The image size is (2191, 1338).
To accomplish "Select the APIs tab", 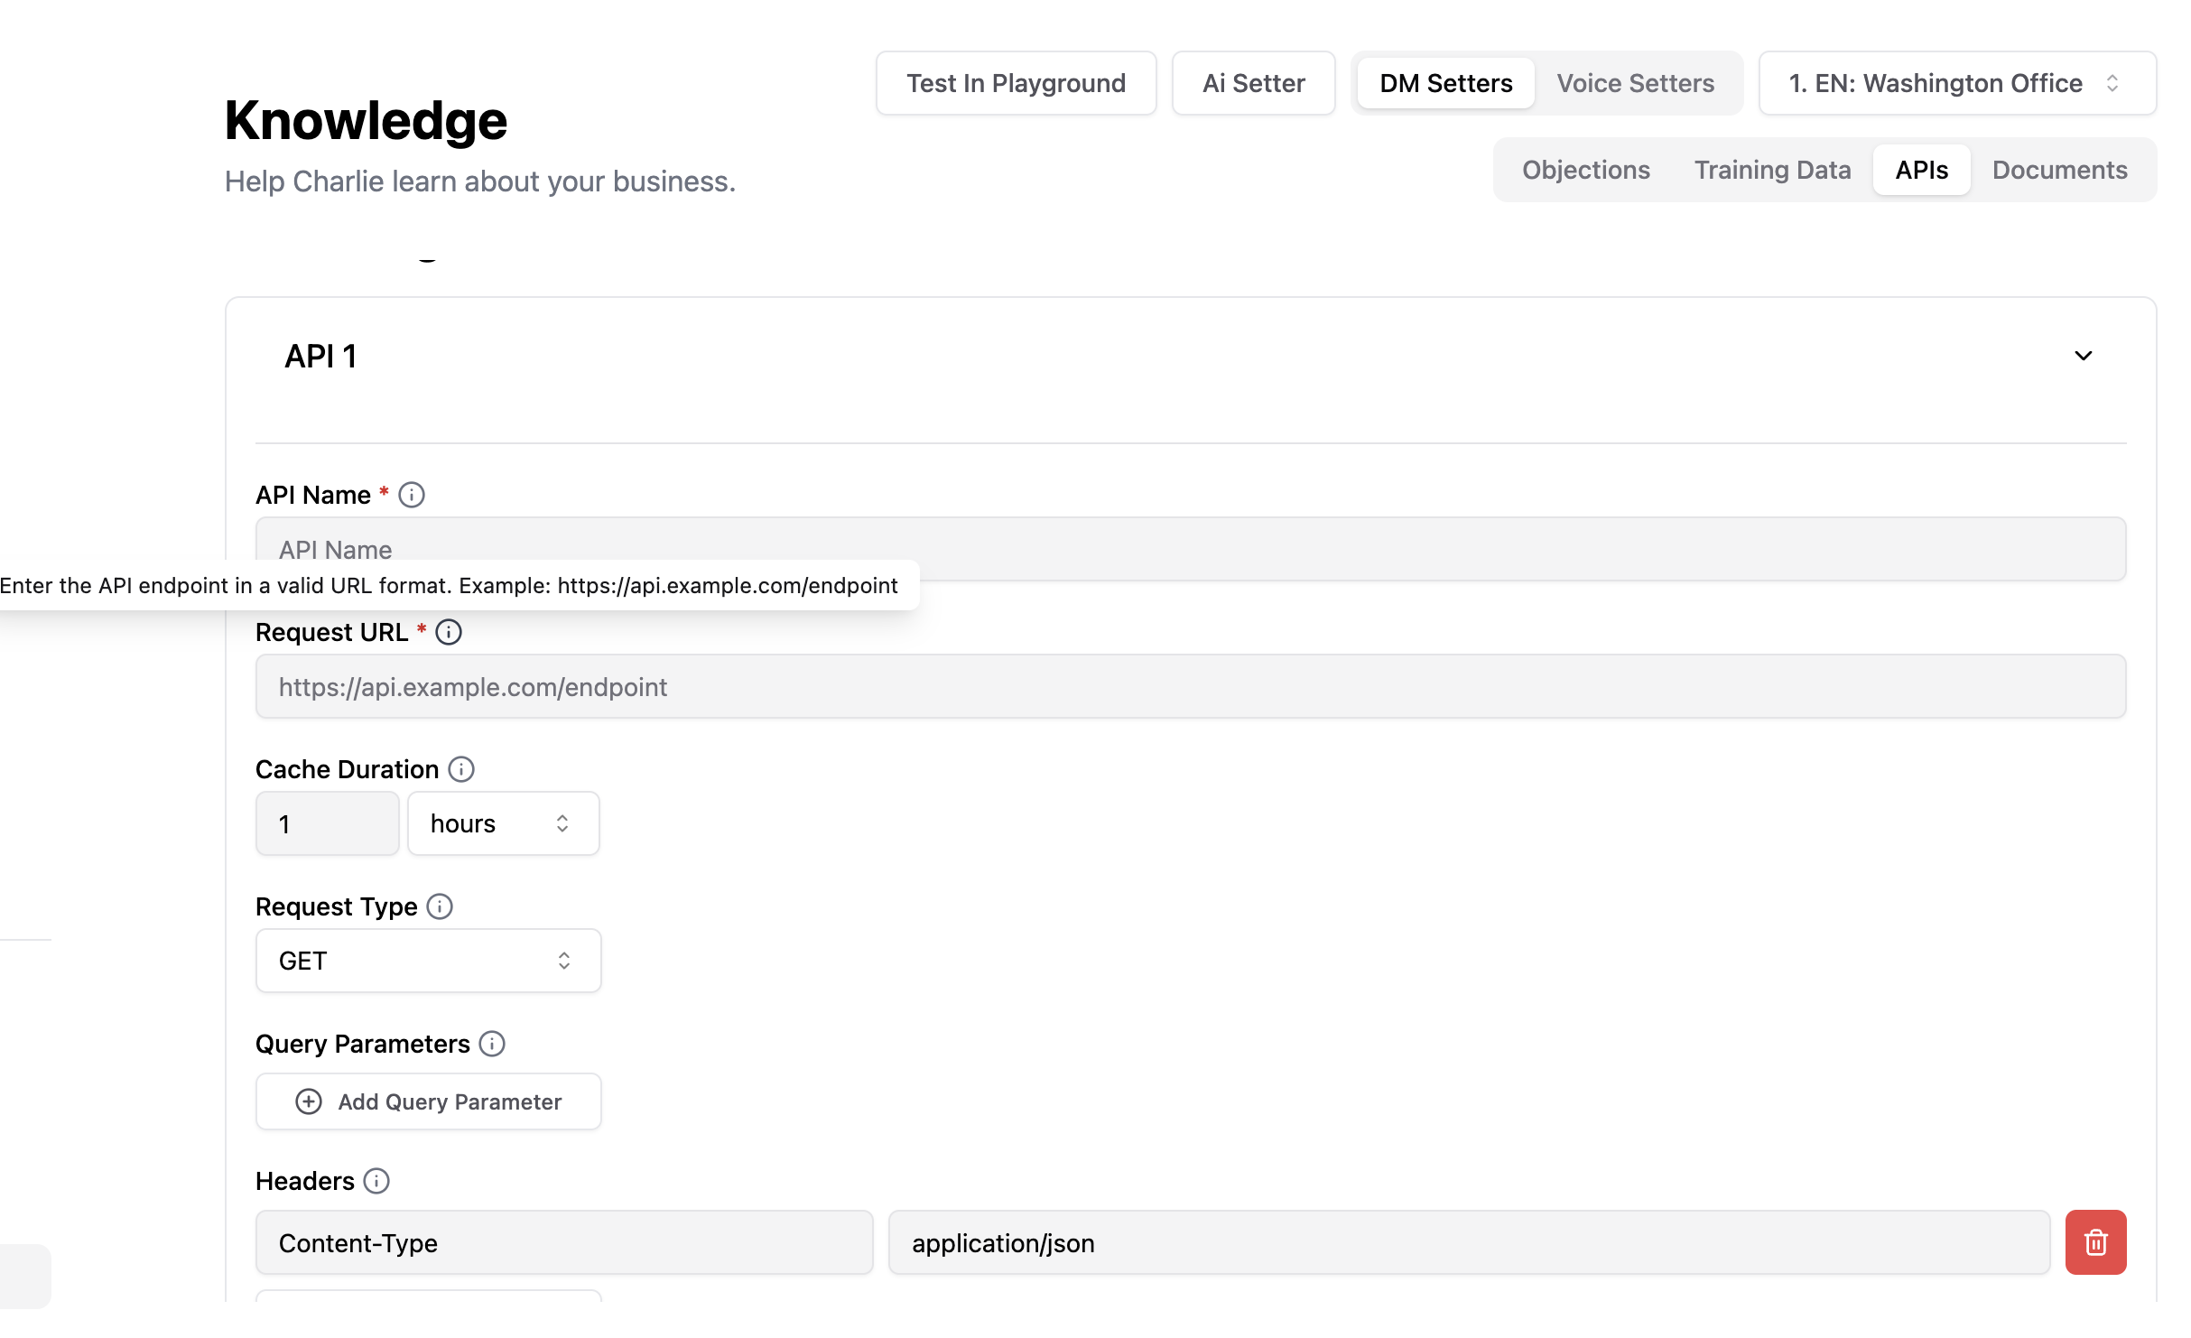I will coord(1921,170).
